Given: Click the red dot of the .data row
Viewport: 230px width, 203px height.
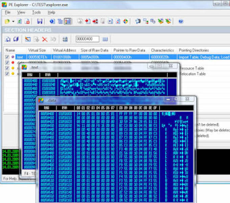Looking at the screenshot, I should [x=13, y=63].
